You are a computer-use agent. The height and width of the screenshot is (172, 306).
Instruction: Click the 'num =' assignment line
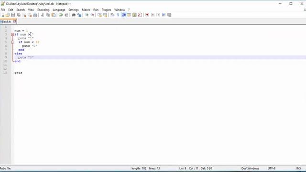(21, 31)
